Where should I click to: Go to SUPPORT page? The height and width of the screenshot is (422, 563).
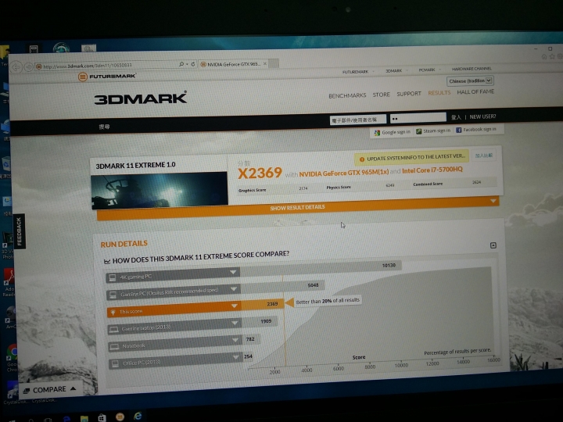tap(409, 94)
